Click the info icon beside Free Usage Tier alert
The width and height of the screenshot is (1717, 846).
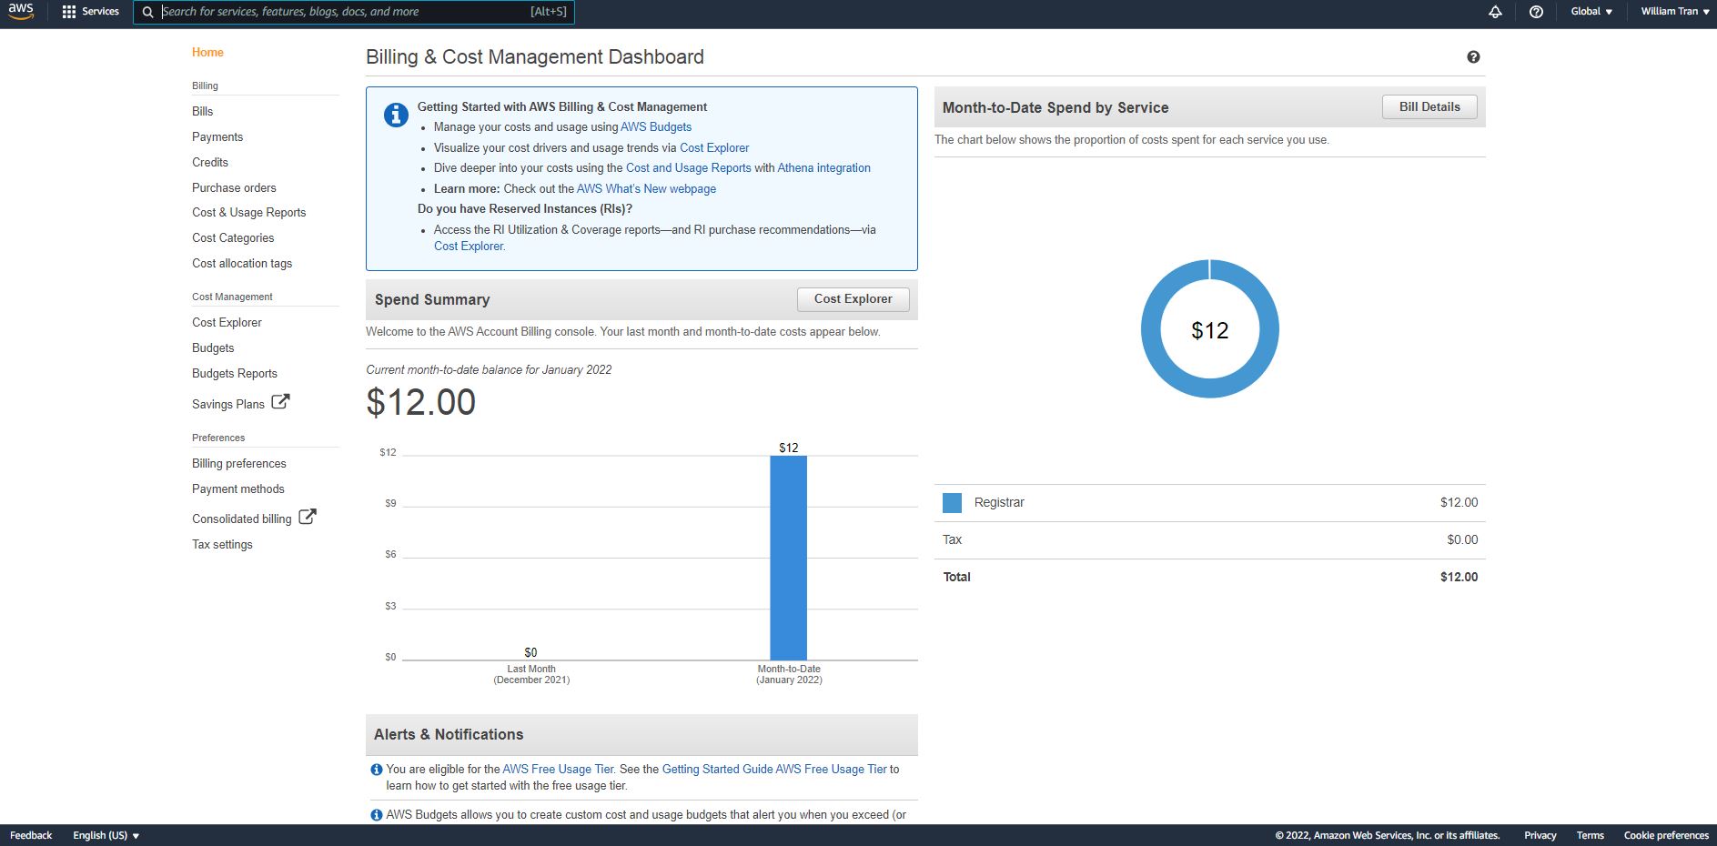[x=377, y=770]
